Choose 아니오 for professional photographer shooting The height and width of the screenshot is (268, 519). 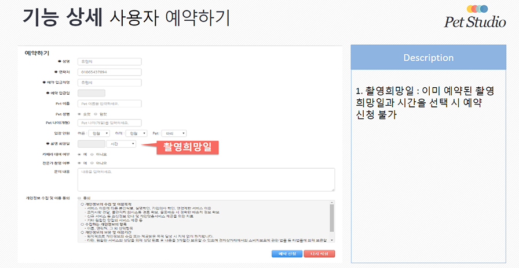92,163
